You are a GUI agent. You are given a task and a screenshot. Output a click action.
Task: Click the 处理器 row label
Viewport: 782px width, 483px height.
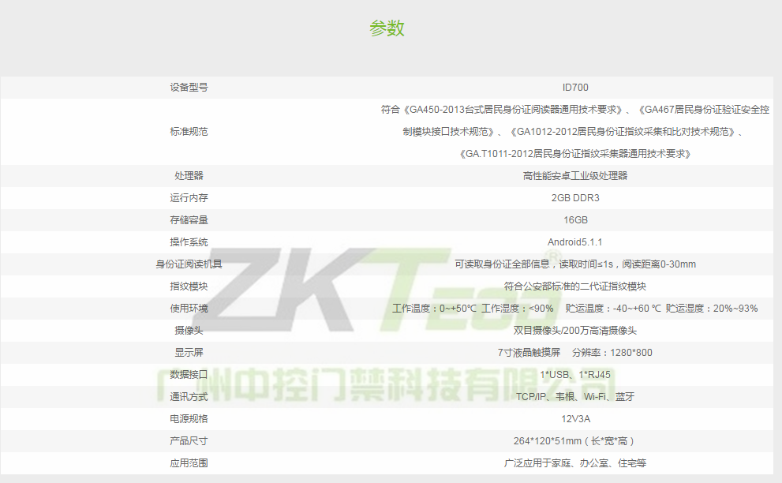point(189,176)
